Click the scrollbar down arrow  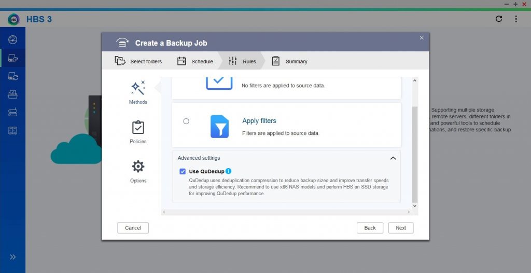click(x=415, y=206)
